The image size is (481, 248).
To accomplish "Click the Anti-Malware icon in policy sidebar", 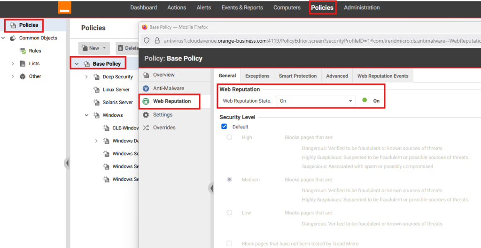I will click(x=146, y=88).
